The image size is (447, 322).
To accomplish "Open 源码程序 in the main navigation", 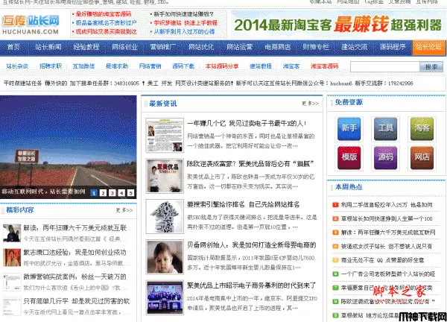I will [393, 47].
